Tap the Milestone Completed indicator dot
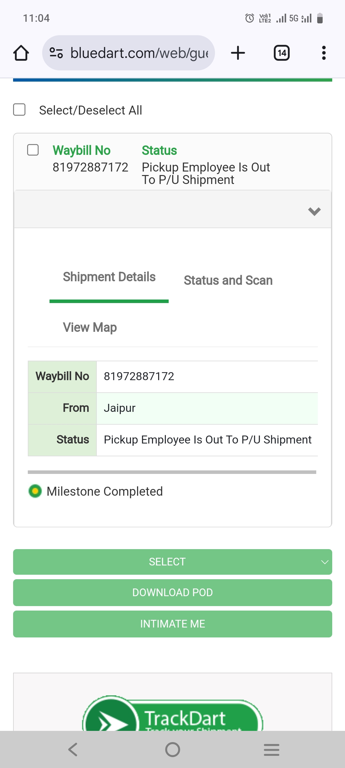This screenshot has height=768, width=345. pos(35,491)
